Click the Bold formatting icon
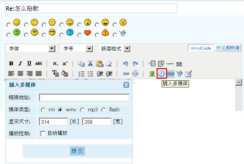The width and height of the screenshot is (244, 164). click(11, 63)
